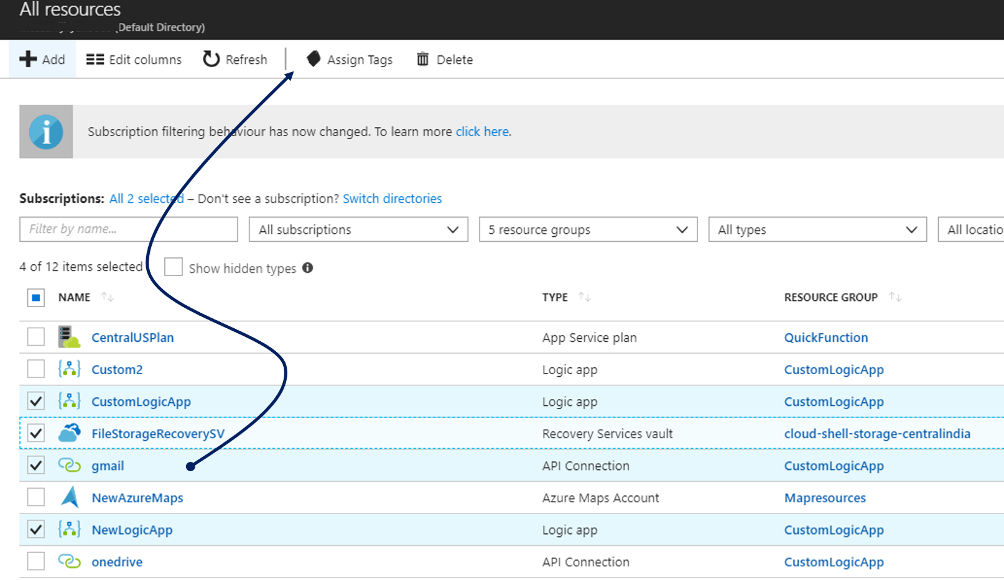Image resolution: width=1004 pixels, height=580 pixels.
Task: Open CustomLogicApp group in onedrive row
Action: click(834, 562)
